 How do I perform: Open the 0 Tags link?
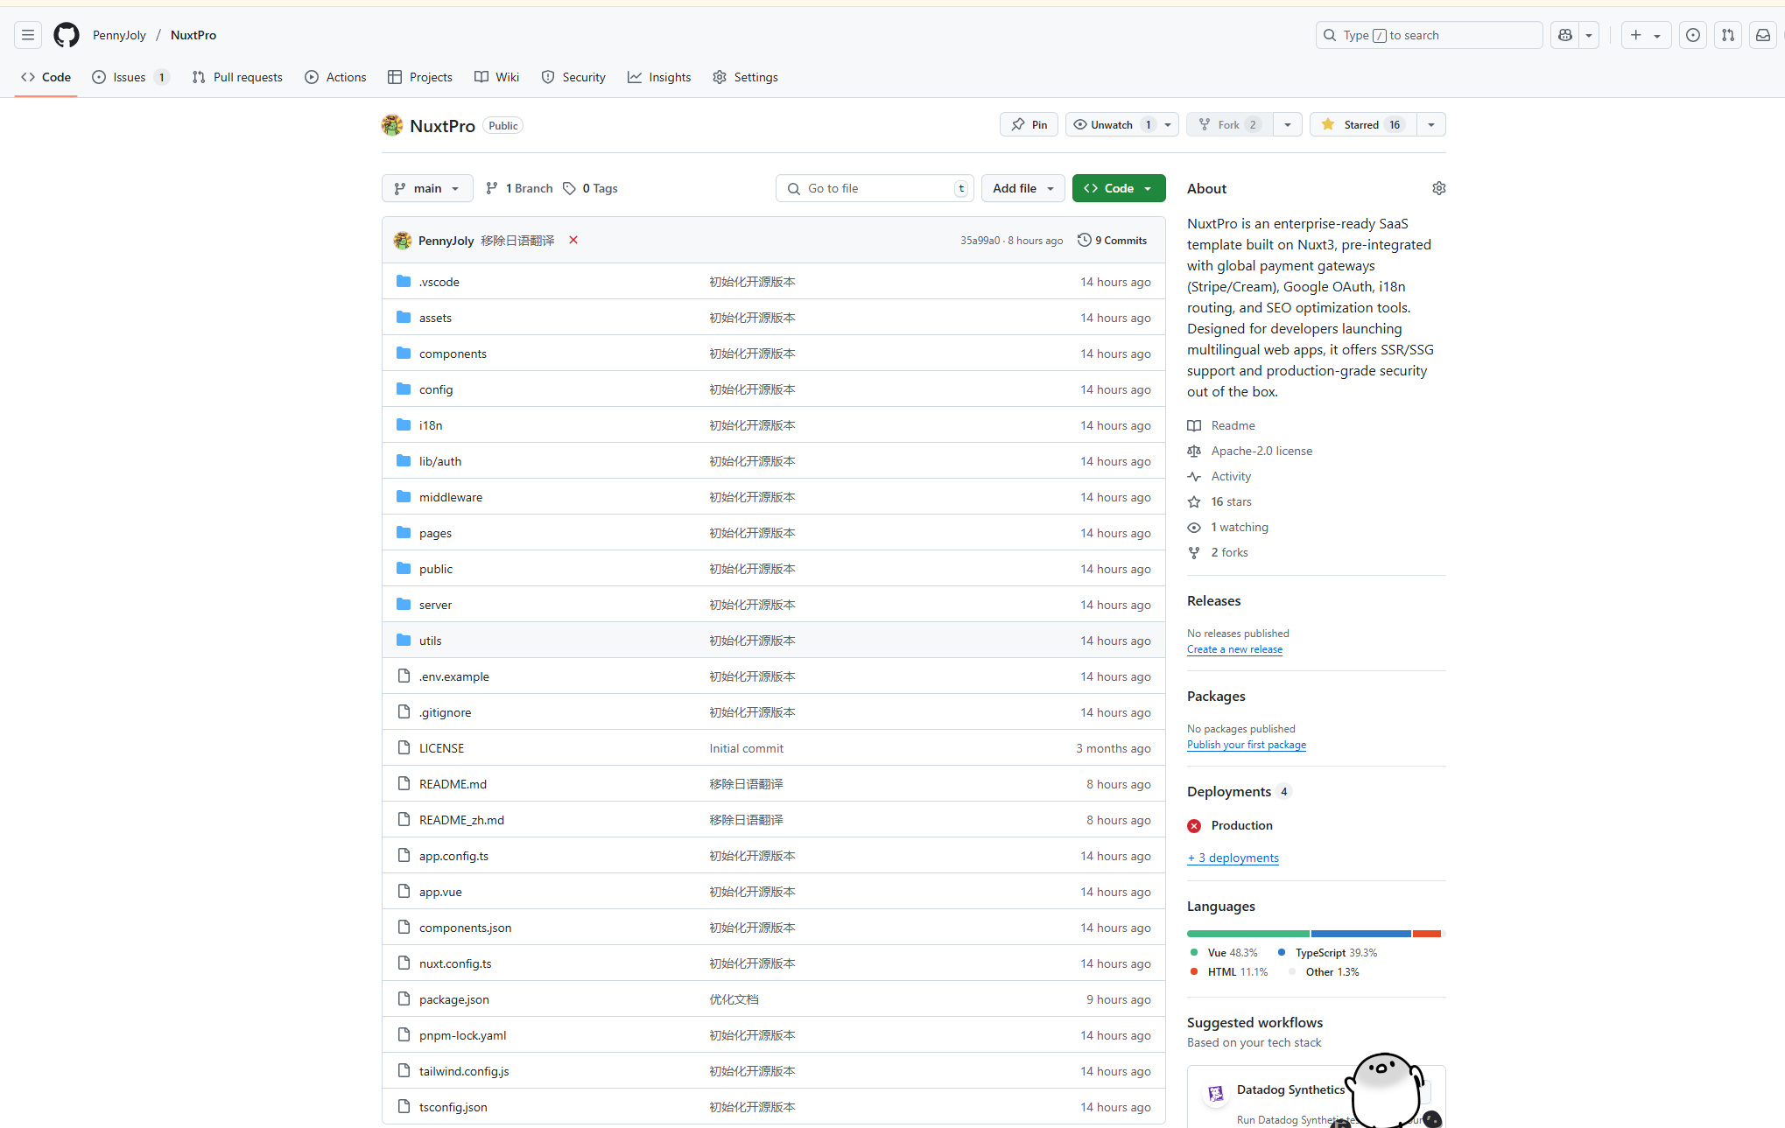pos(590,188)
